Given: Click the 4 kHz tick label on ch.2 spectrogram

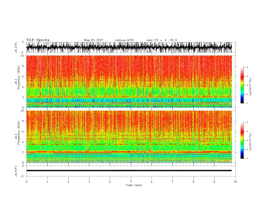Looking at the screenshot, I should tap(23, 142).
